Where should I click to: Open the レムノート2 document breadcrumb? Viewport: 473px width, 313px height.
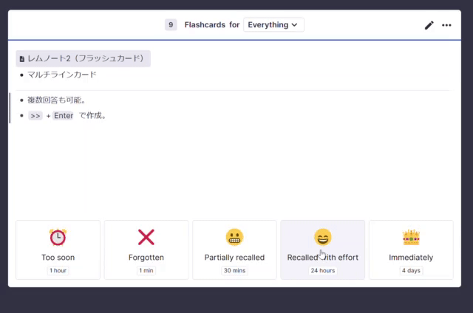(x=84, y=58)
